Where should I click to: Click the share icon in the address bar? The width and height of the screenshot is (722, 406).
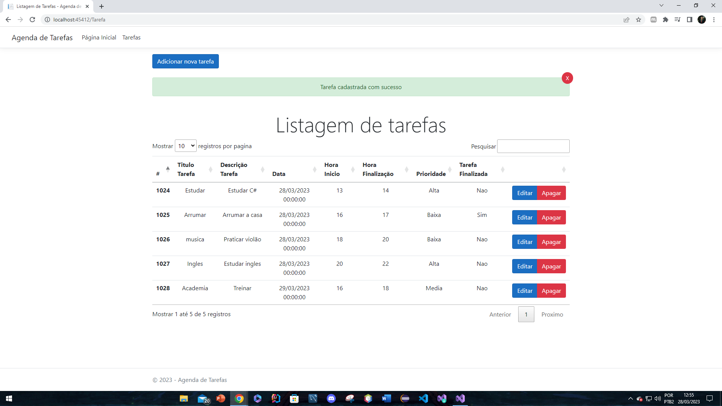pyautogui.click(x=626, y=20)
